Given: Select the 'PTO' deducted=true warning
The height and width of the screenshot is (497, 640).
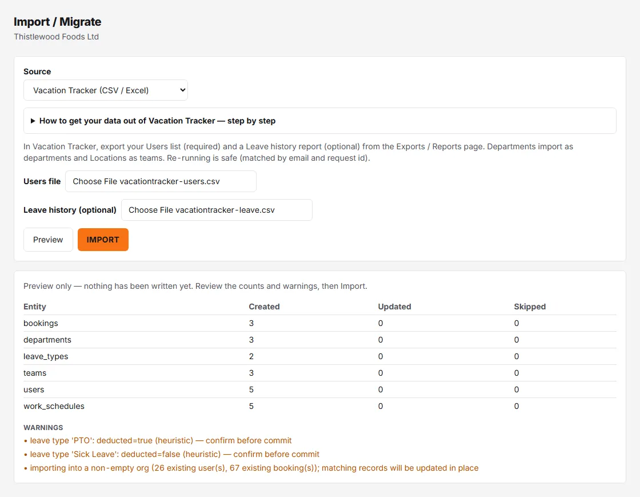Looking at the screenshot, I should 161,440.
